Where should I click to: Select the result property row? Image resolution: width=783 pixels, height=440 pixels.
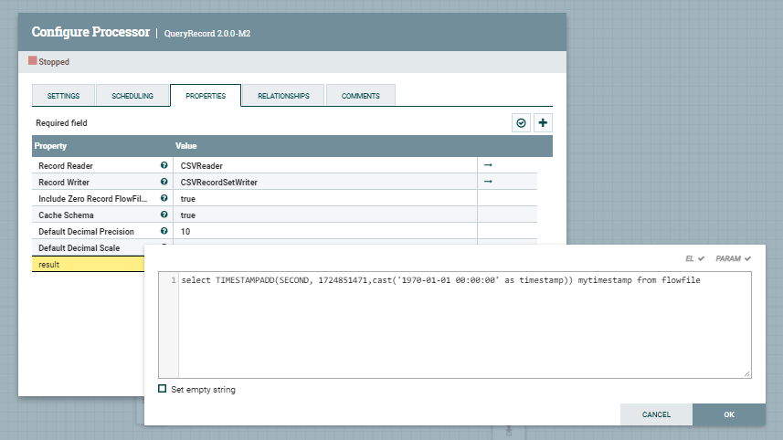click(x=89, y=265)
